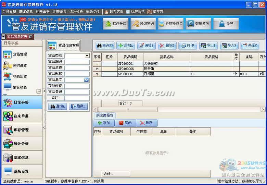The width and height of the screenshot is (267, 185).
Task: Open the 淘宝店 Taobao shop link
Action: 155,12
